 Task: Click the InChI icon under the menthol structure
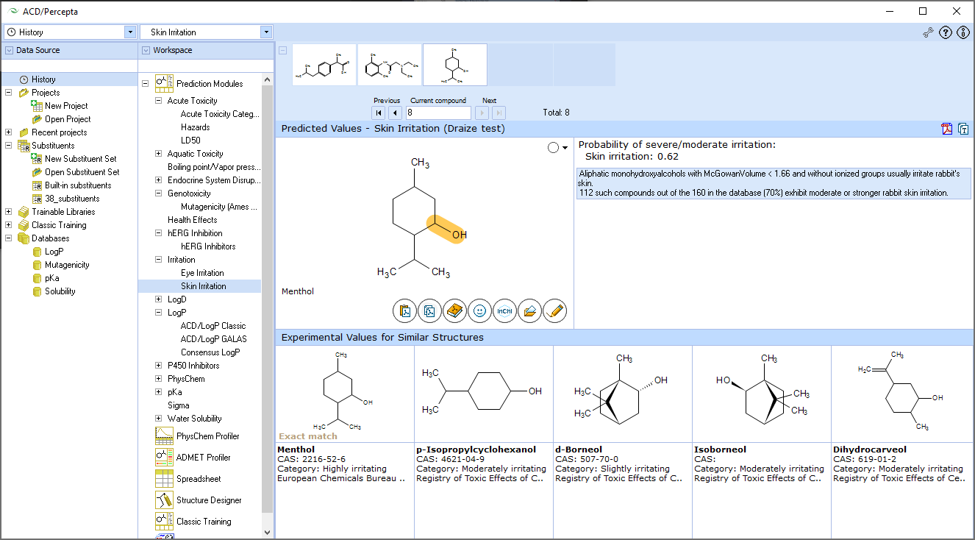[504, 310]
